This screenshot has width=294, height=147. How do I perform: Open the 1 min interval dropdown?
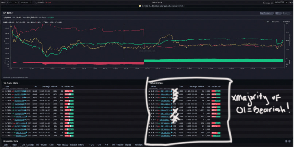286,13
